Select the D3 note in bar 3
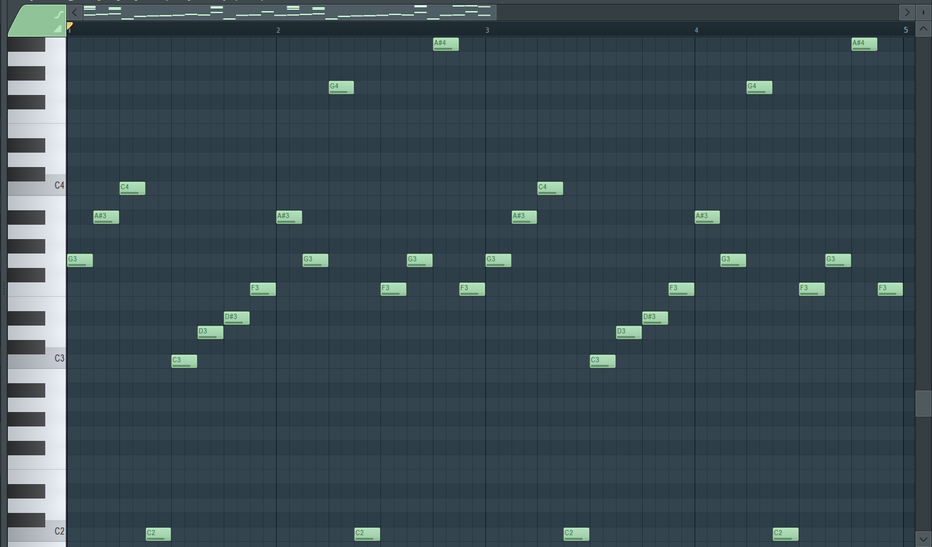This screenshot has height=547, width=932. click(629, 332)
